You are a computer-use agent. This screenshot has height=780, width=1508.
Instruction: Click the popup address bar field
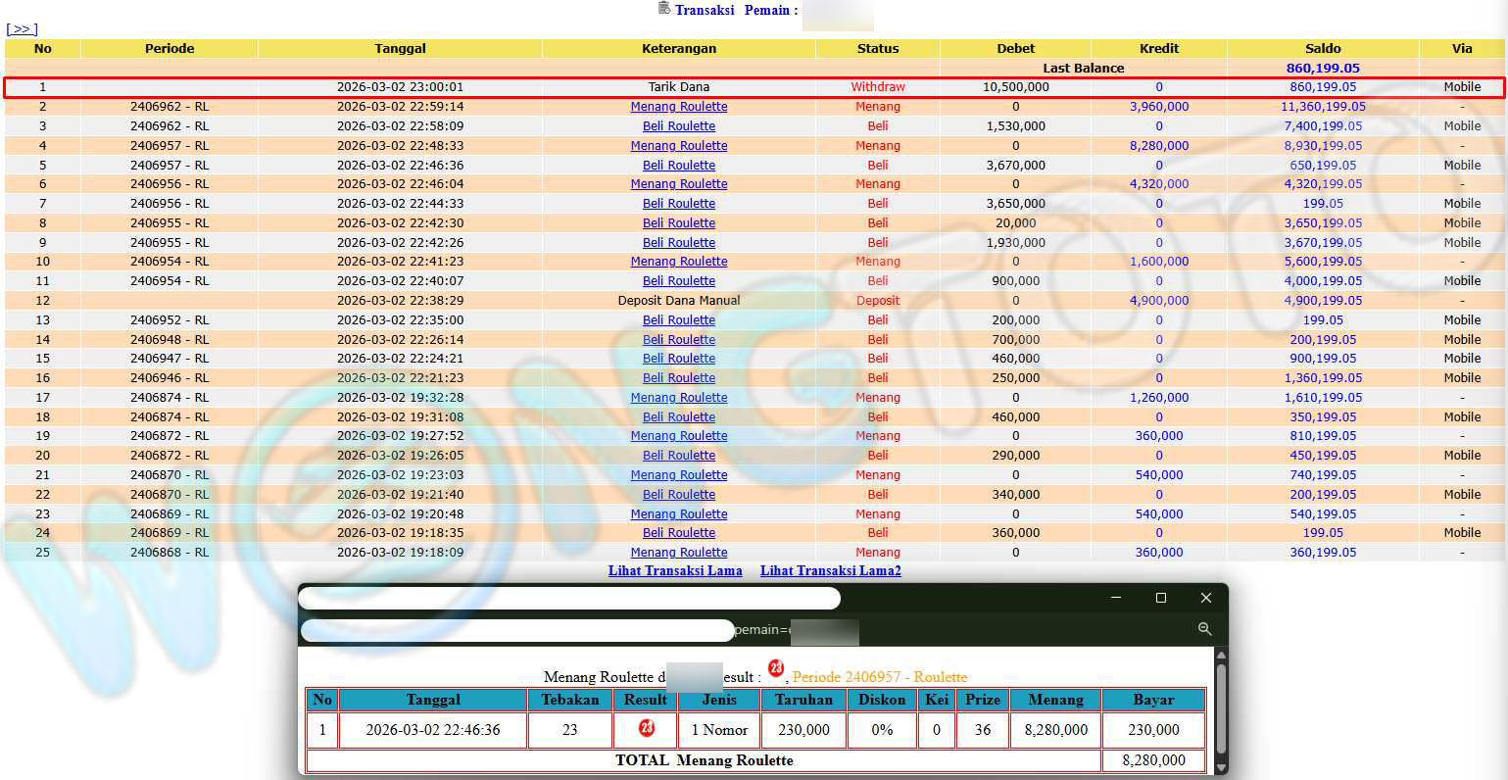(x=517, y=630)
